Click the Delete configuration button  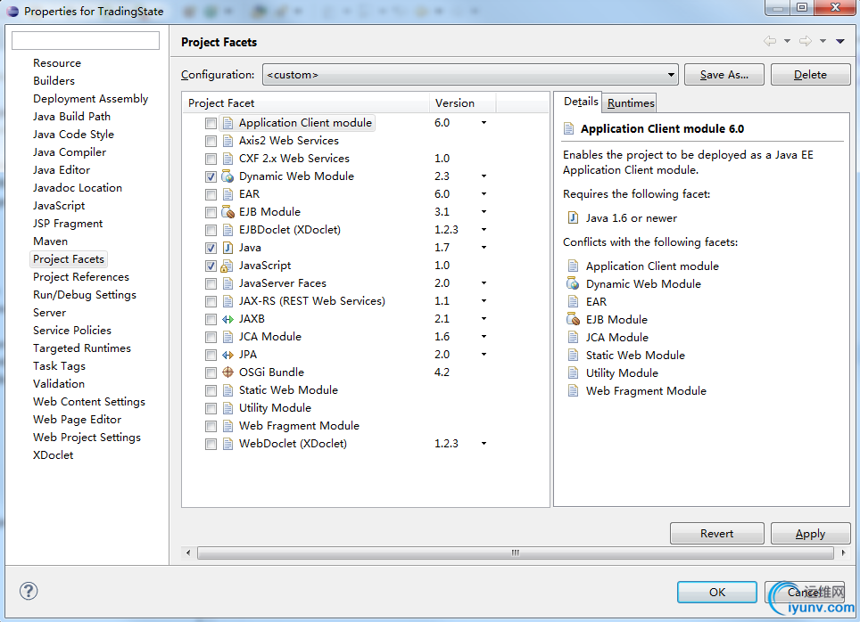[810, 75]
